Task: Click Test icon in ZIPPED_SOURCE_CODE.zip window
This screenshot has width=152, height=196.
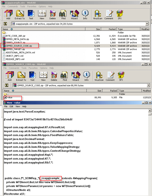Action: pyautogui.click(x=32, y=76)
